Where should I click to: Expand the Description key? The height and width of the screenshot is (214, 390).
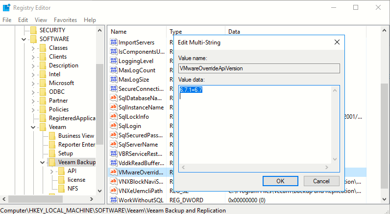coord(33,65)
